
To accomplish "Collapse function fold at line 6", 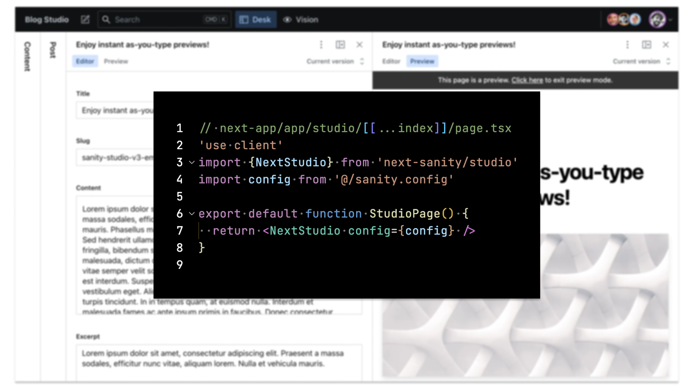I will [192, 214].
